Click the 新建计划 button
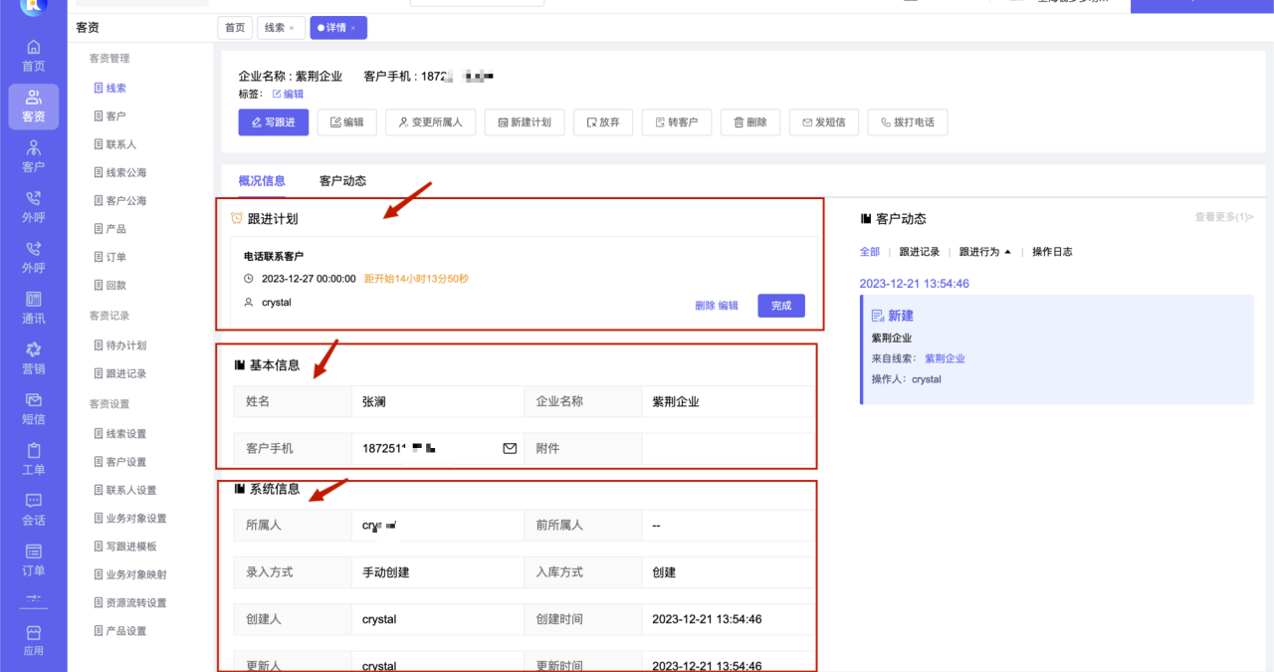Screen dimensions: 1274x672 point(525,122)
